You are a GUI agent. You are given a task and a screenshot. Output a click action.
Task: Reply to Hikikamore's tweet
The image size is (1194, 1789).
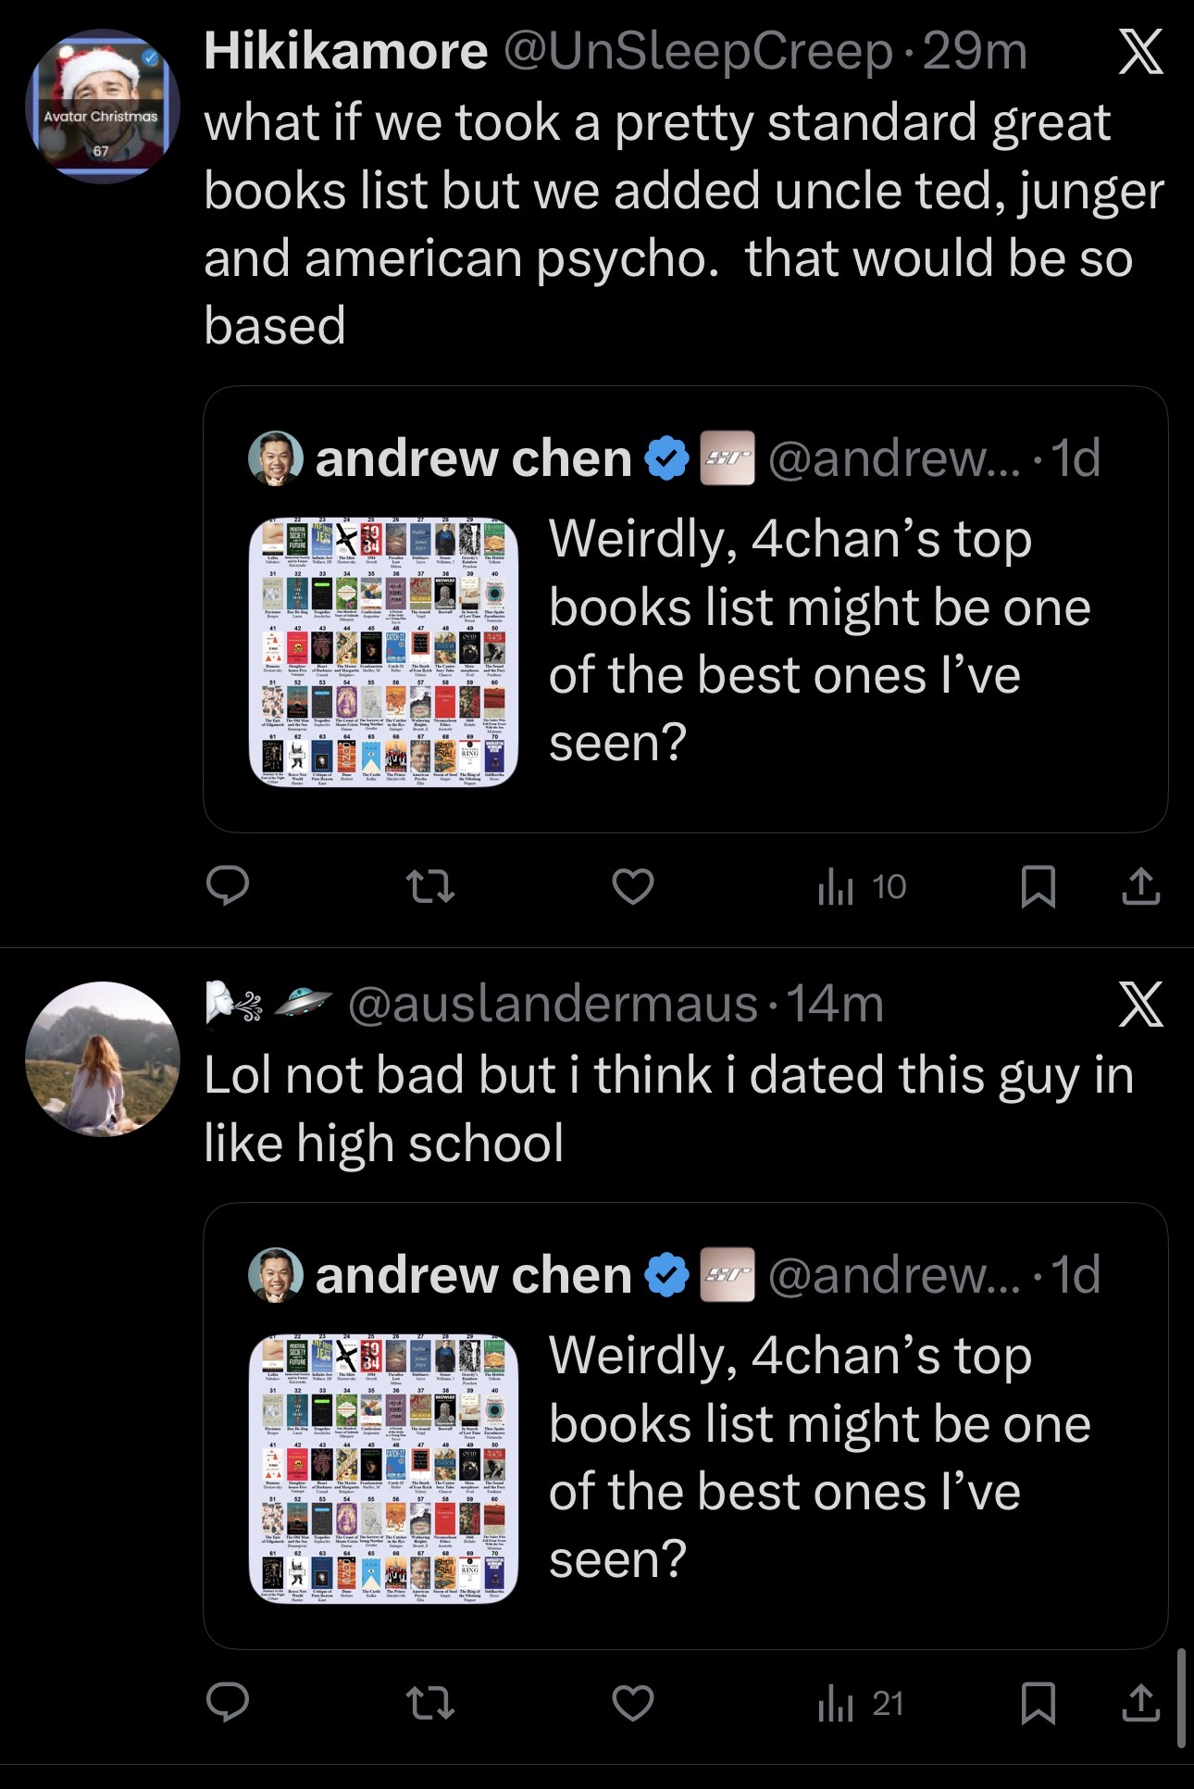[x=227, y=886]
